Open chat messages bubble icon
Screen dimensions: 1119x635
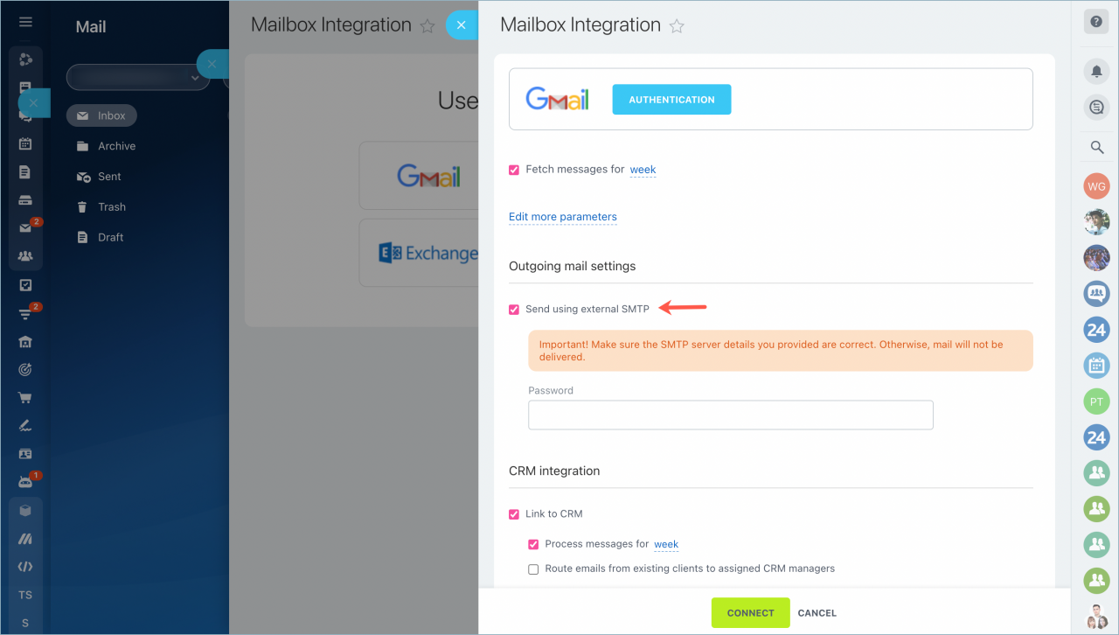(x=1096, y=108)
